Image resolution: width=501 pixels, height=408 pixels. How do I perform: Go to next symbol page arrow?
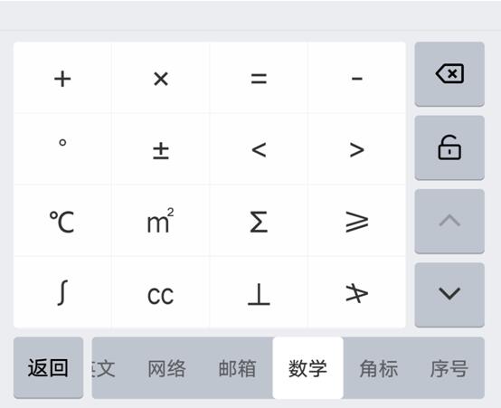click(x=449, y=295)
